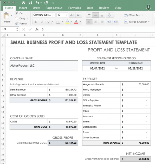Toggle Bold formatting
The width and height of the screenshot is (155, 164).
tap(36, 22)
